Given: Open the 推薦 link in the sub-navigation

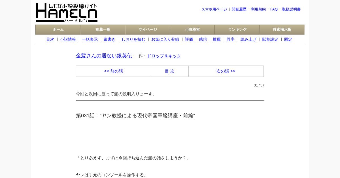Looking at the screenshot, I should (x=217, y=40).
